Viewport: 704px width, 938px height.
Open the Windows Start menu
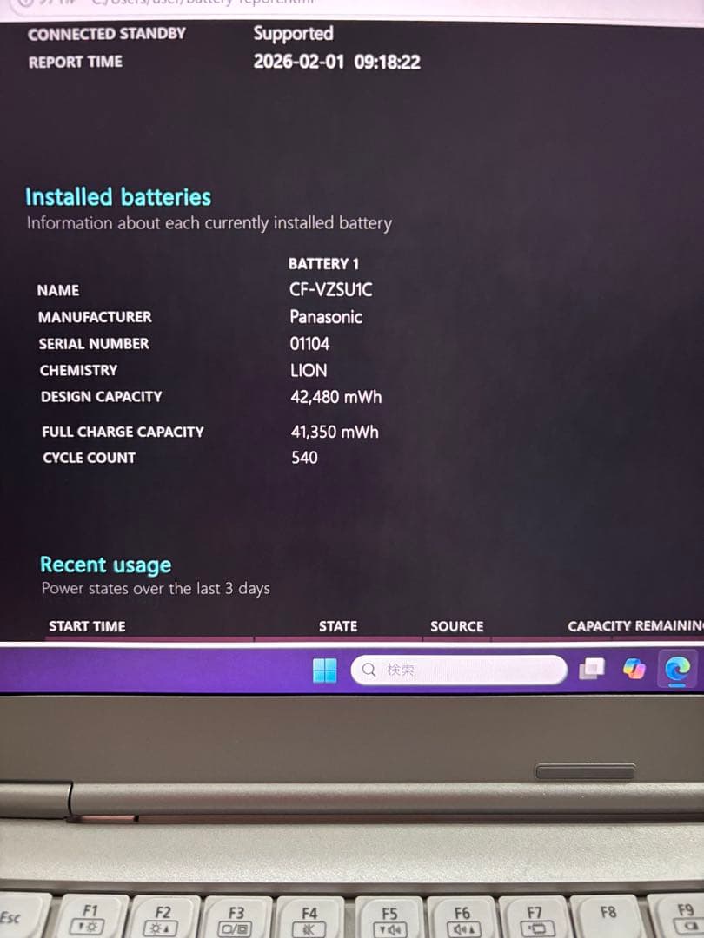pos(325,669)
